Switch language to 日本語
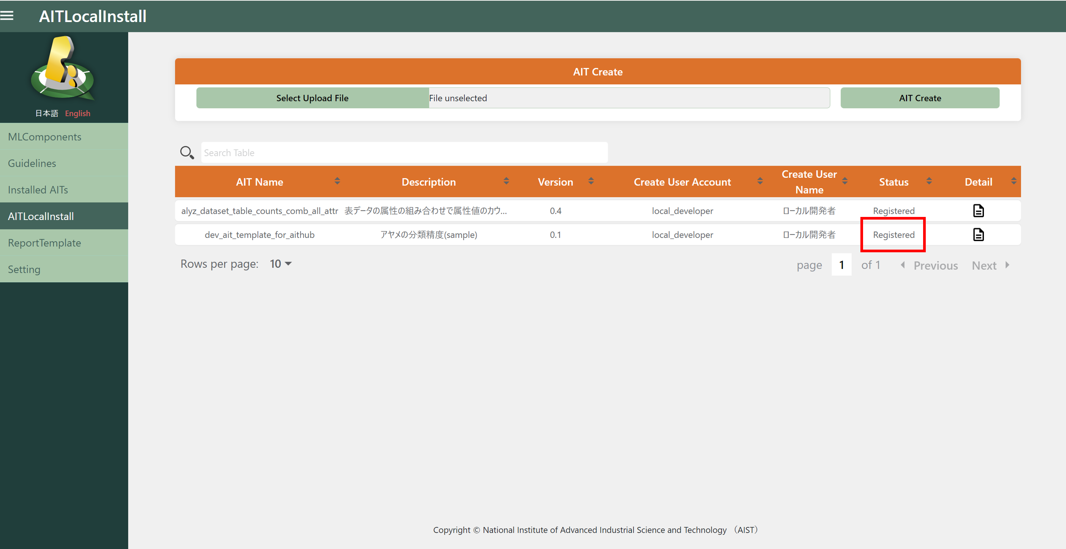Viewport: 1066px width, 549px height. point(46,113)
